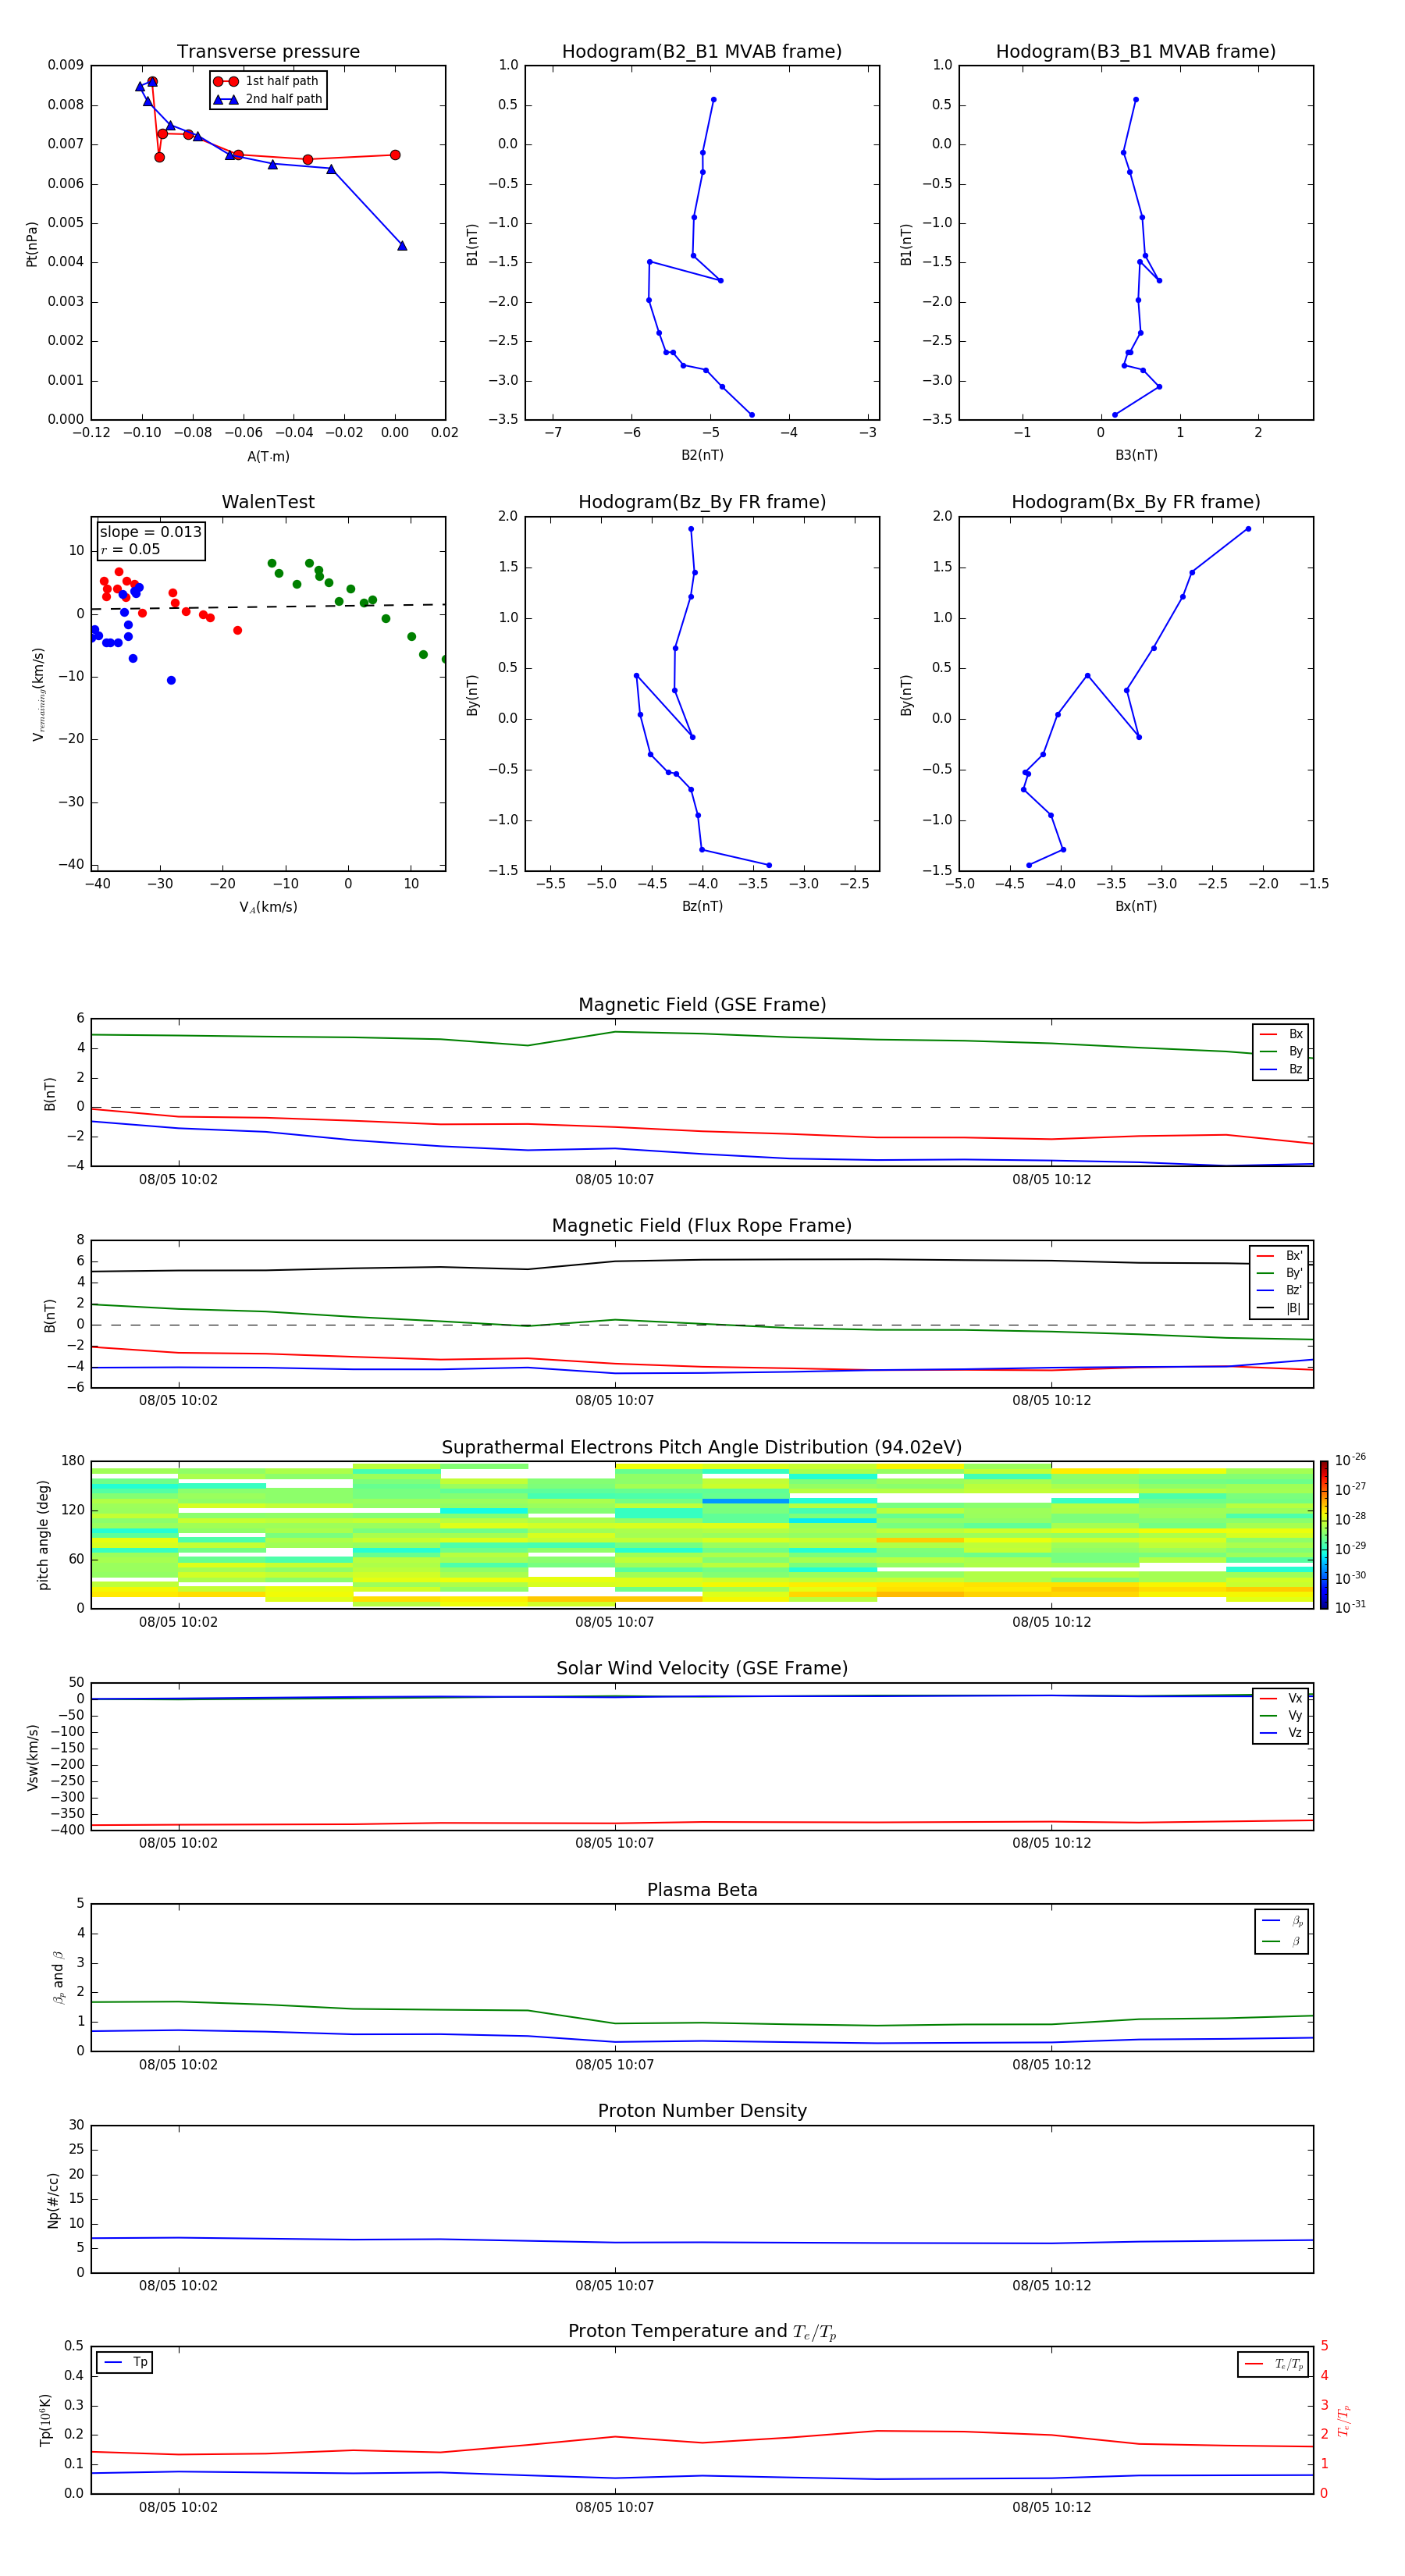The image size is (1405, 2576).
Task: Click the 'Bx(nT)' axis label
Action: click(1136, 906)
